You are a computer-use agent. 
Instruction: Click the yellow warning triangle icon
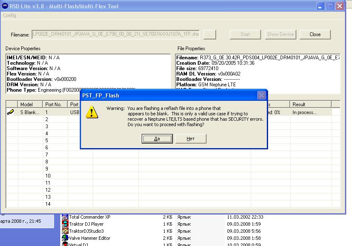point(92,112)
